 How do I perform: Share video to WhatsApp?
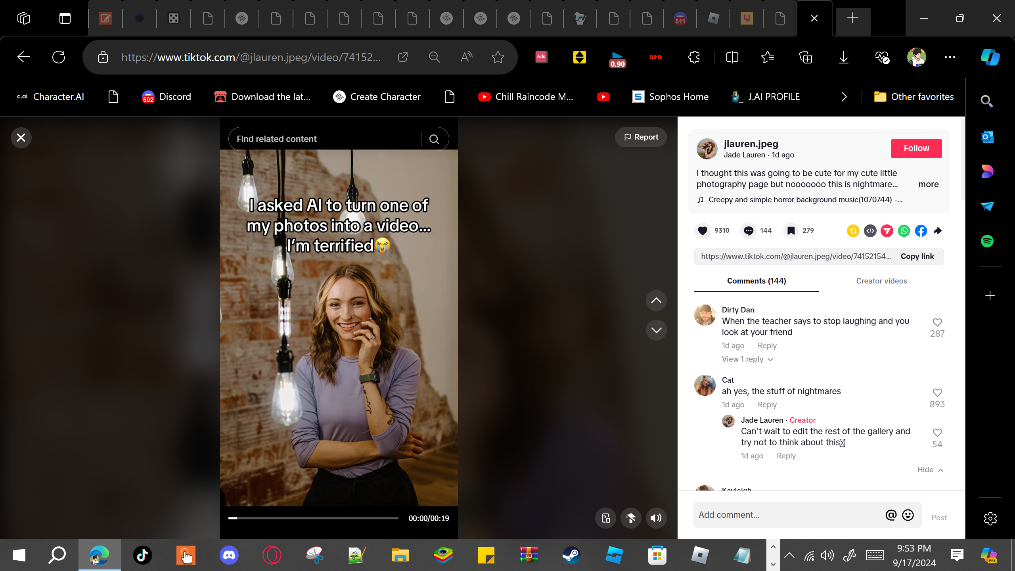tap(904, 230)
